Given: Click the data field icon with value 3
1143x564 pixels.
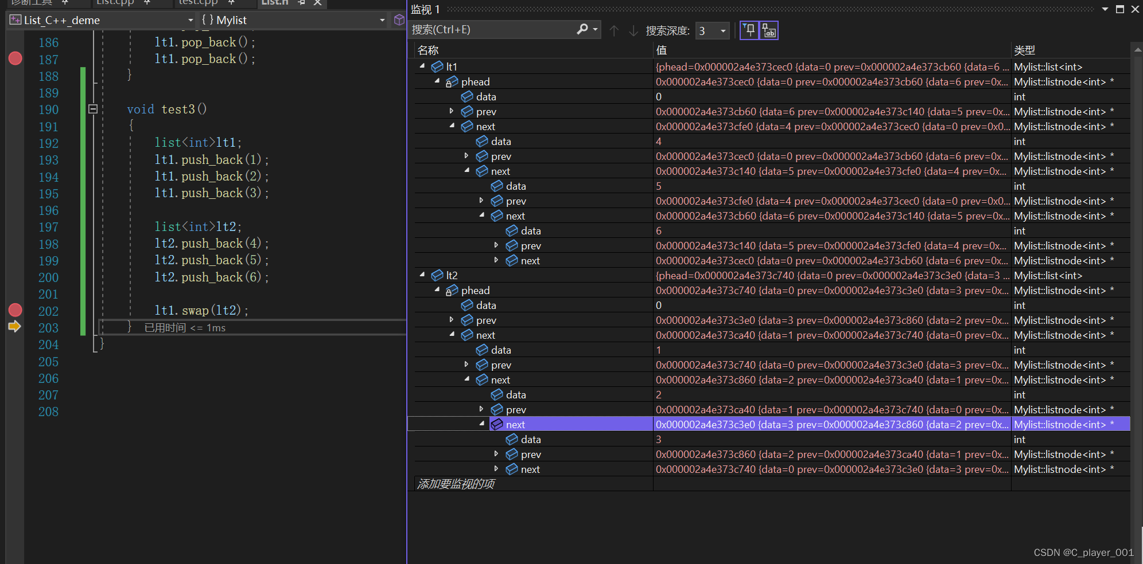Looking at the screenshot, I should pyautogui.click(x=512, y=440).
